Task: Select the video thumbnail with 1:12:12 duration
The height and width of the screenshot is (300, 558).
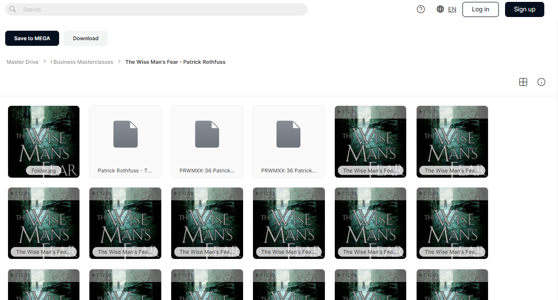Action: [x=289, y=223]
